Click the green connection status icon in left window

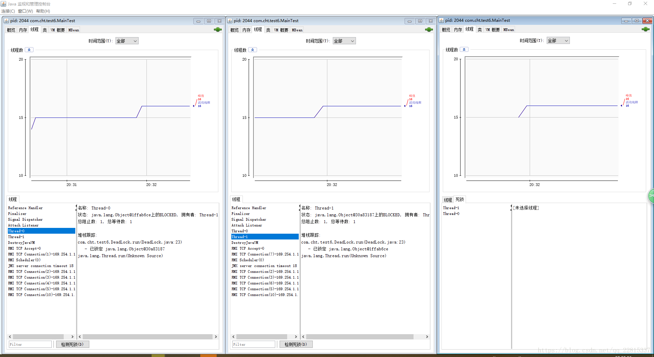click(218, 30)
